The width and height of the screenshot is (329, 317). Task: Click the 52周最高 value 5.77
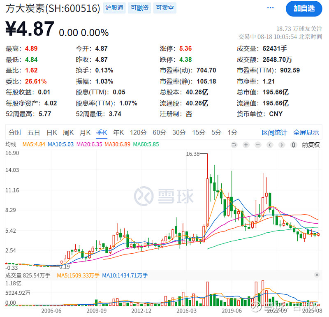click(45, 114)
